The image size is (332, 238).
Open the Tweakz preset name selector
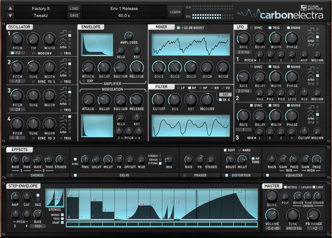[x=41, y=16]
